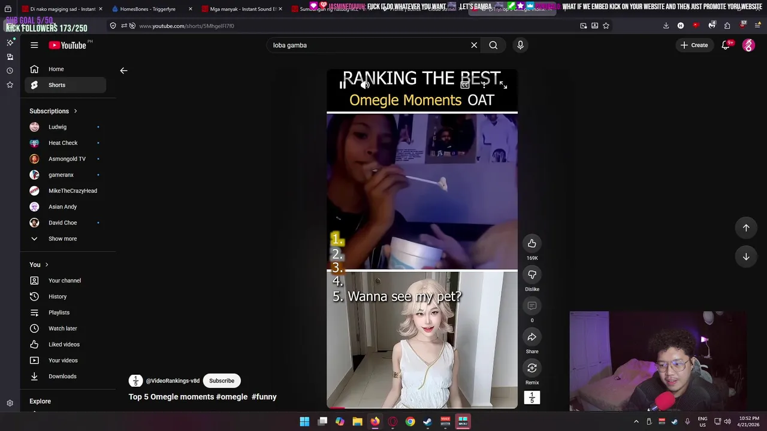Go back using the left arrow above the Short

click(x=123, y=71)
